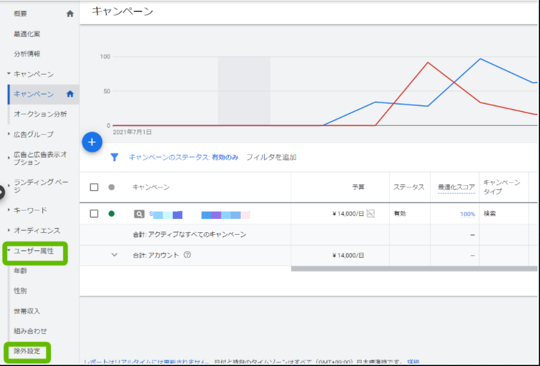This screenshot has height=366, width=540.
Task: Click the green status dot of the campaign
Action: 112,214
